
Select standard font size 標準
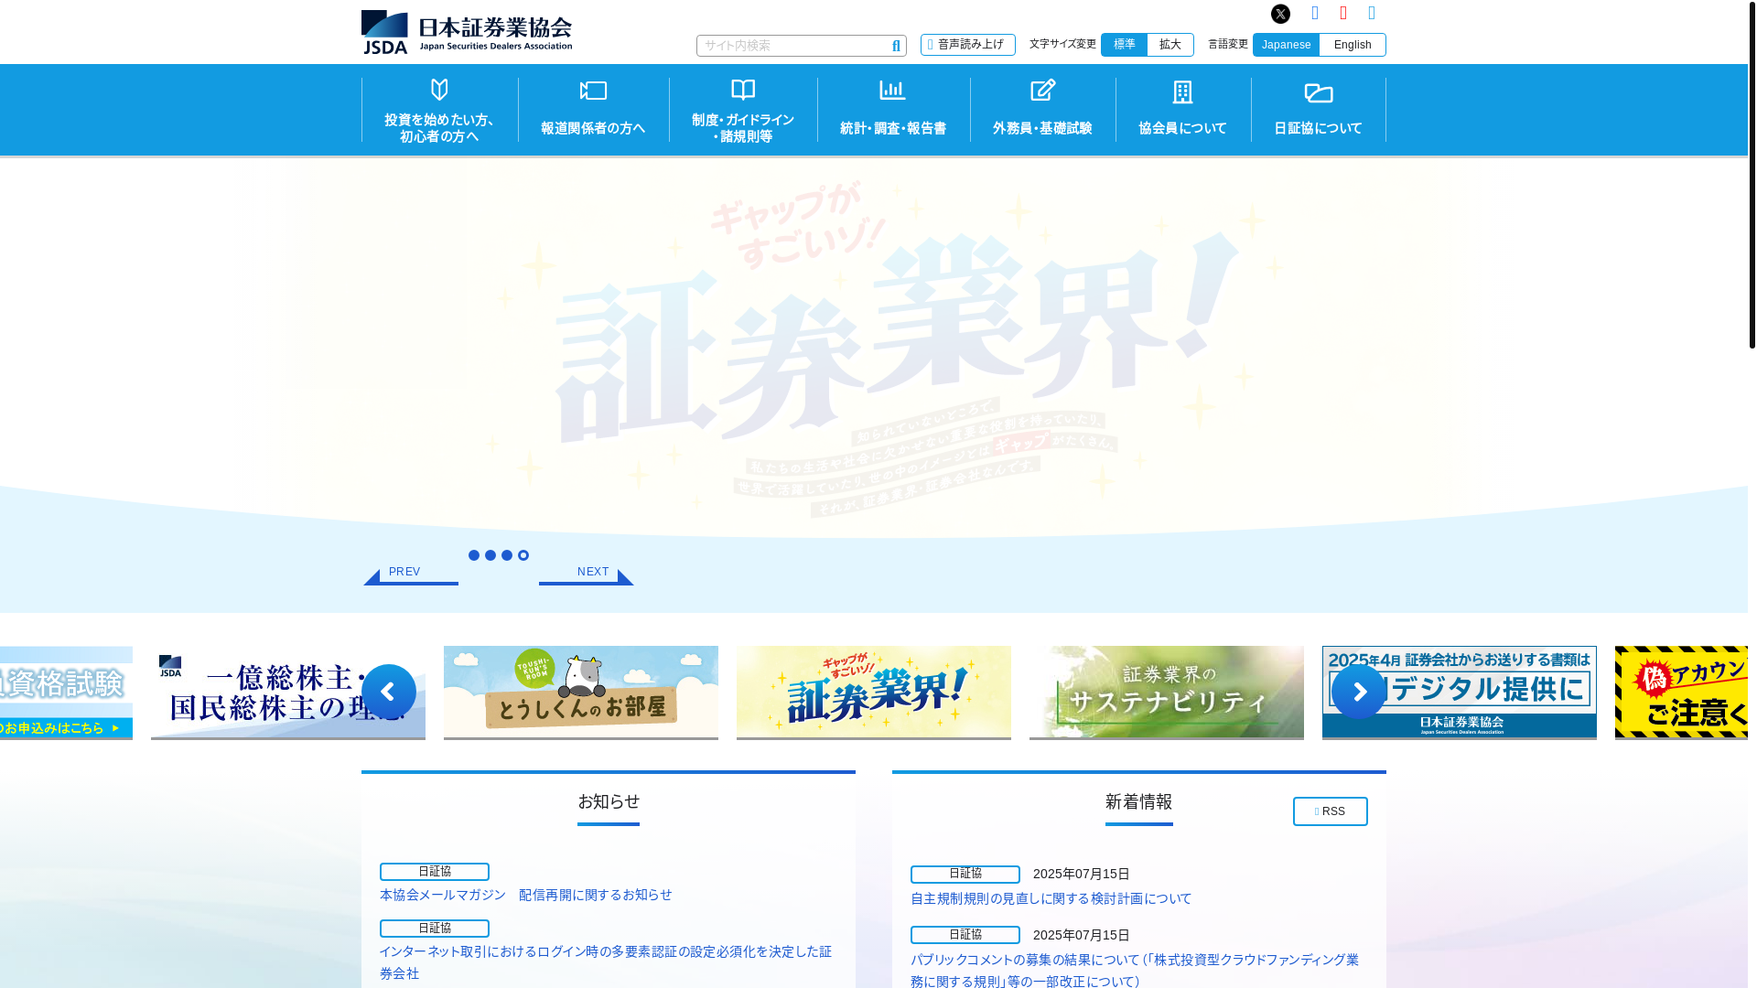(1124, 45)
